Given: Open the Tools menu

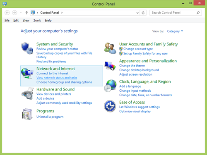Looking at the screenshot, I should pyautogui.click(x=37, y=21).
